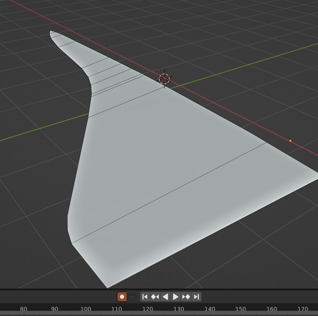Set the playhead at frame 160
The image size is (318, 316).
[272, 309]
